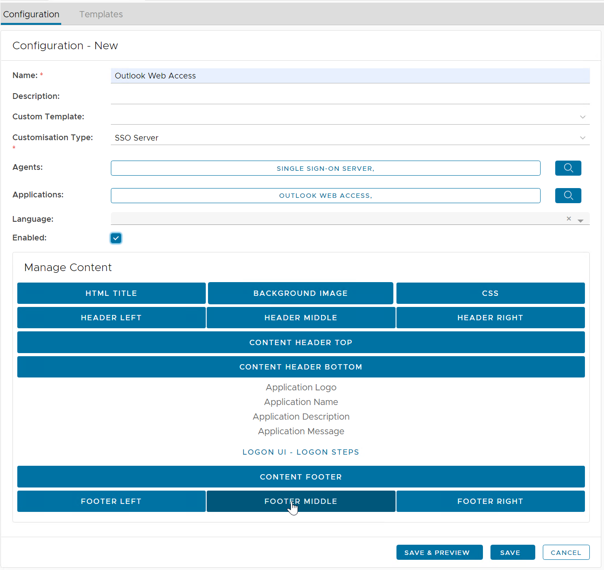Open the HTML Title content editor

pos(111,293)
